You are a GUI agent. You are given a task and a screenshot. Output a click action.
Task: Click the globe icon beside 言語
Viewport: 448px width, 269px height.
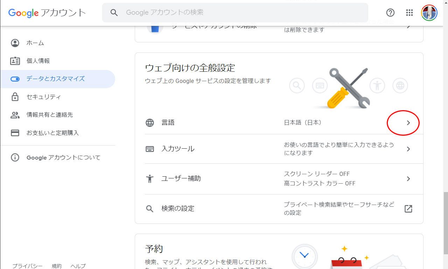point(150,123)
